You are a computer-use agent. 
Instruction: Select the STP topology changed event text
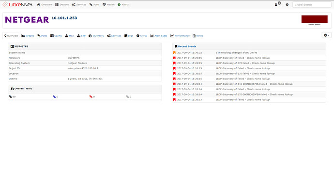pos(236,53)
